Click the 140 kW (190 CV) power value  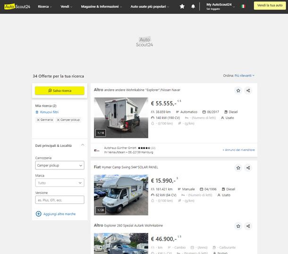(x=168, y=118)
